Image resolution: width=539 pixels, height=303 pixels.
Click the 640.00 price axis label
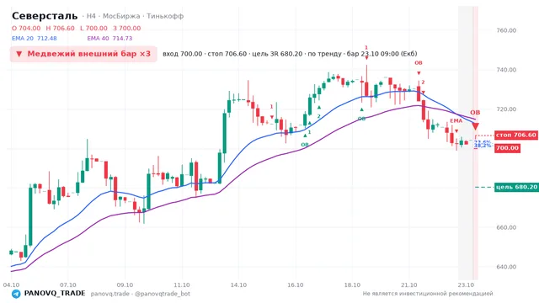tap(506, 267)
